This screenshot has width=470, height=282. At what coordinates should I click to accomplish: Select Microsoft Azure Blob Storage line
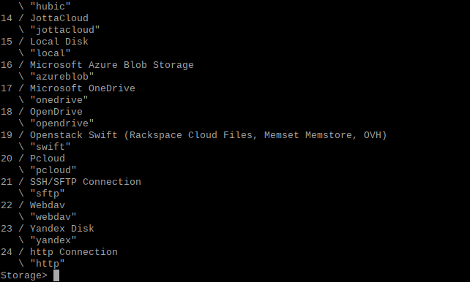(x=97, y=65)
